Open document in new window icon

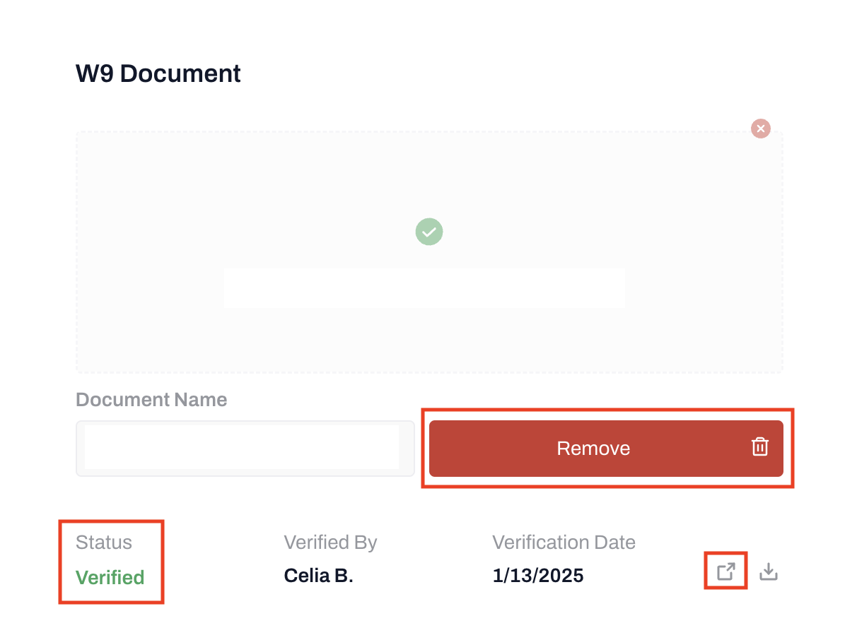726,571
